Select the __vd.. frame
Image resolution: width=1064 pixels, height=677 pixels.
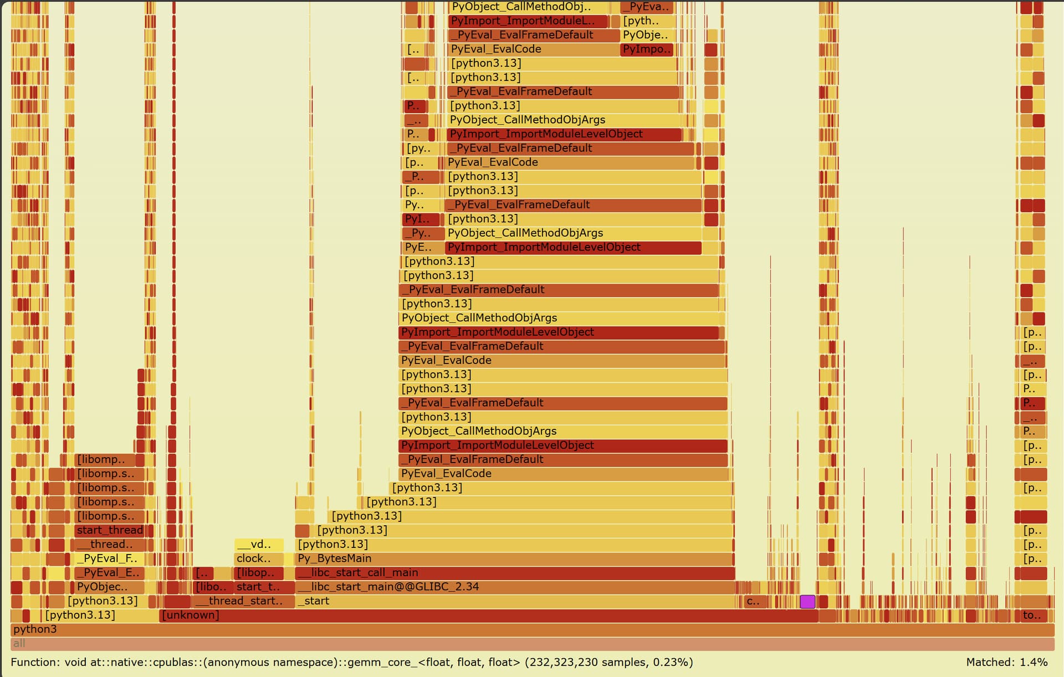(259, 545)
